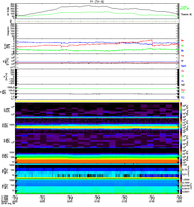Screen dimensions: 194x207
Task: Click the plot title P1 (TH-B)
Action: 97,2
